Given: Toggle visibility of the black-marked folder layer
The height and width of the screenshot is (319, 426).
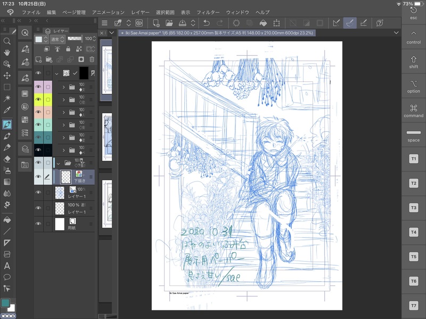Looking at the screenshot, I should click(38, 150).
